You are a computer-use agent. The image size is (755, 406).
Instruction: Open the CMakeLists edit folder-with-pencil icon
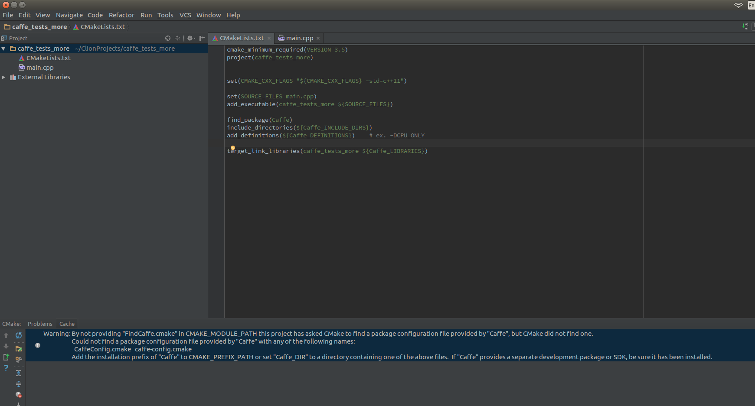[x=19, y=348]
